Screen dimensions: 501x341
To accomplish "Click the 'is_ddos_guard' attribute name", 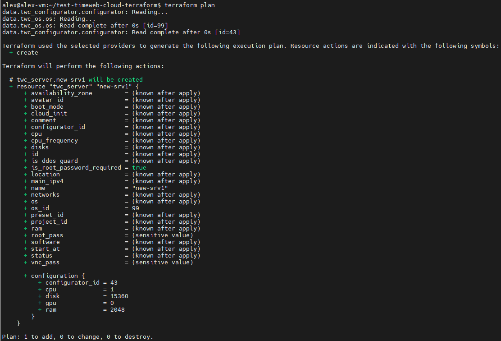I will (x=54, y=161).
